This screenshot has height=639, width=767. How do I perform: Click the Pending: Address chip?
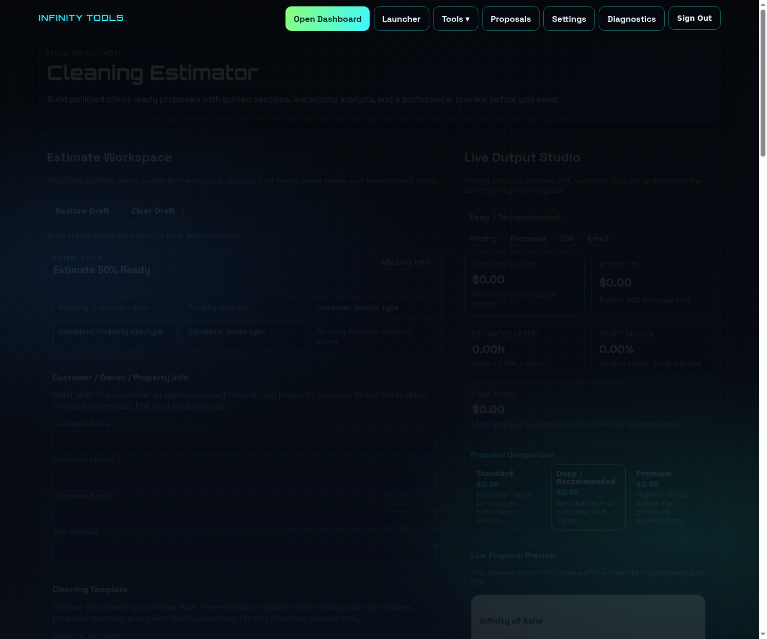click(x=244, y=308)
